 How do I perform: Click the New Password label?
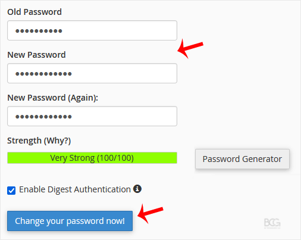tap(36, 55)
